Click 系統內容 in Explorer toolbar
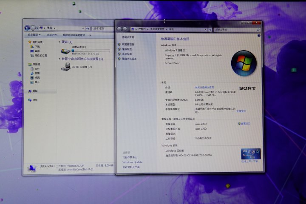The height and width of the screenshot is (204, 306). (x=52, y=35)
